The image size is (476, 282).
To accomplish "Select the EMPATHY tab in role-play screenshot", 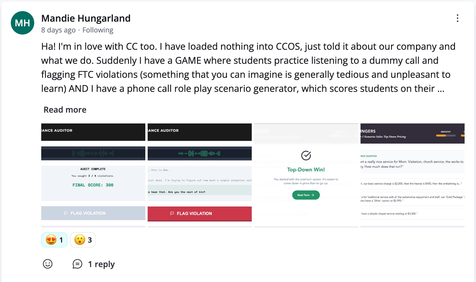I will tap(446, 132).
